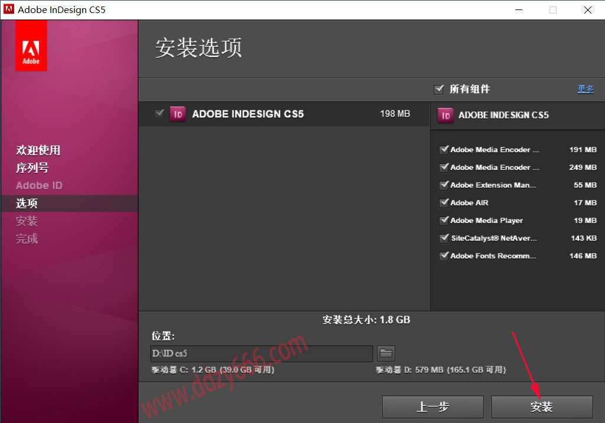Minimize the installer window

(519, 10)
